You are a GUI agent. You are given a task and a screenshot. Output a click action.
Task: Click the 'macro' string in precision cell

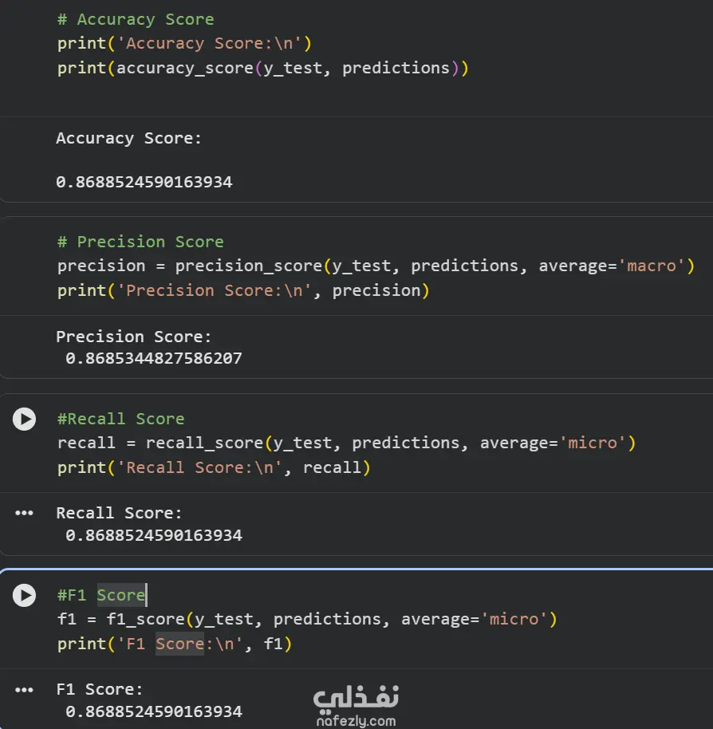[x=651, y=266]
